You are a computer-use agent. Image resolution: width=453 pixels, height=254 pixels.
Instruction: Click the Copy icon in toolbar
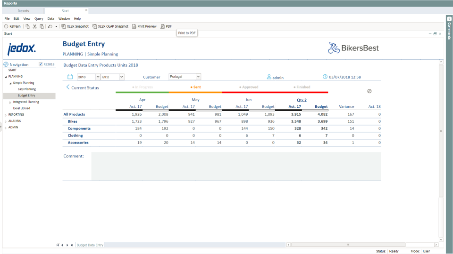tap(28, 26)
